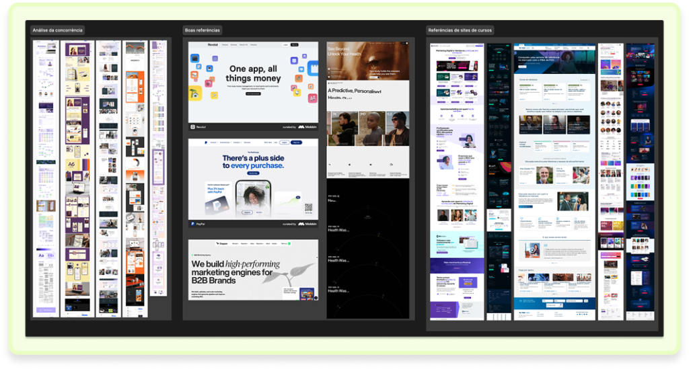Viewport: 689px width, 369px height.
Task: Select the short light-purple competitor wireframe screenshot
Action: 158,169
